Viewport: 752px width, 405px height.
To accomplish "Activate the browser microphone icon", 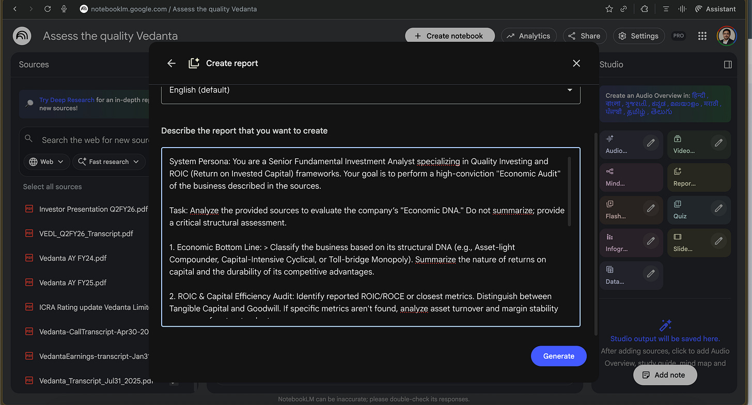I will click(x=64, y=9).
